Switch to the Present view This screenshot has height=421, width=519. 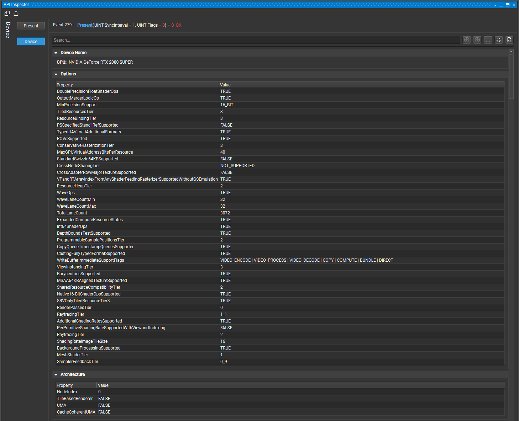pyautogui.click(x=31, y=26)
